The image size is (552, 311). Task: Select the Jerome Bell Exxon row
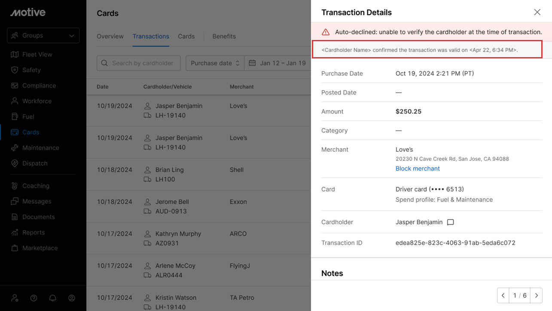198,207
